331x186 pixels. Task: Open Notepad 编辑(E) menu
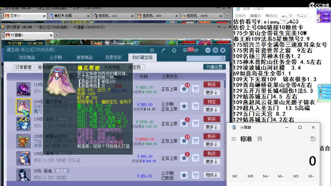[x=255, y=16]
